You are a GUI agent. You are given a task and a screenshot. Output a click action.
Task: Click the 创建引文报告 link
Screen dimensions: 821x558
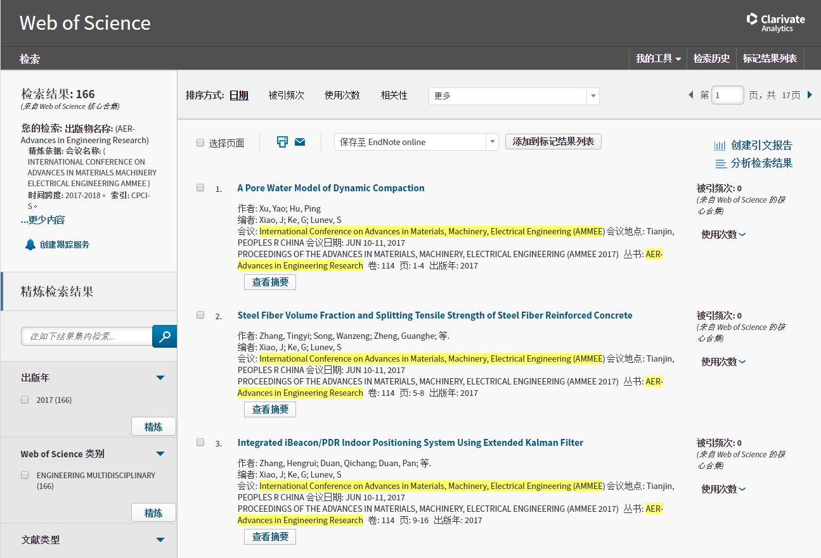[761, 146]
